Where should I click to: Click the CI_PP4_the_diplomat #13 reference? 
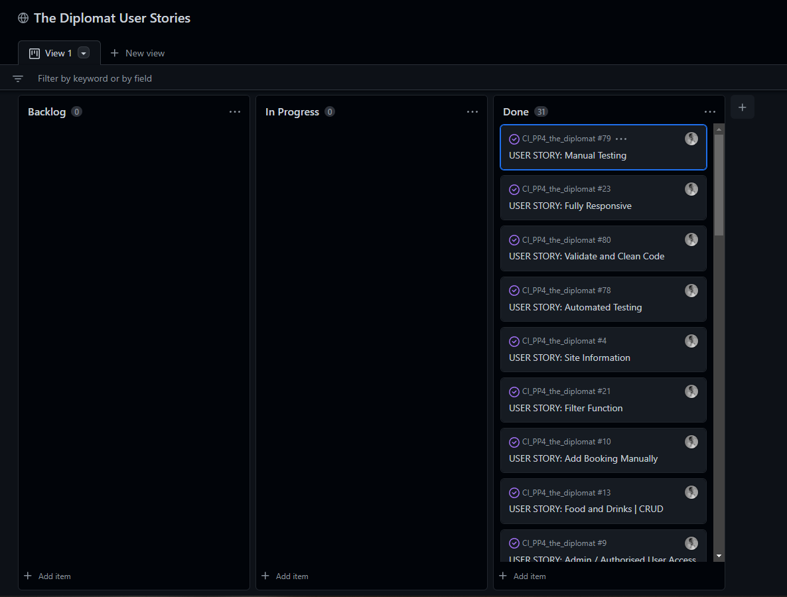(x=566, y=493)
